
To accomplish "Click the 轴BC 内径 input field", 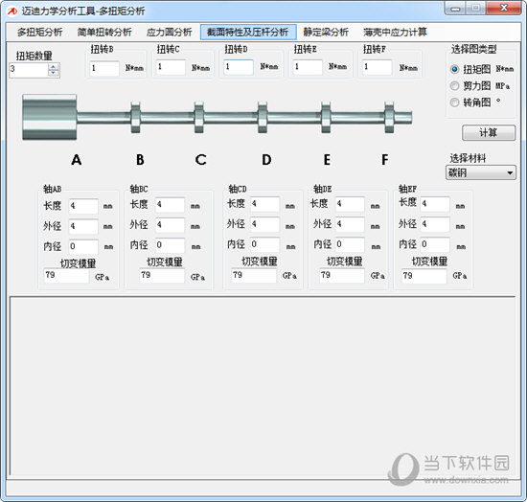I will (170, 245).
